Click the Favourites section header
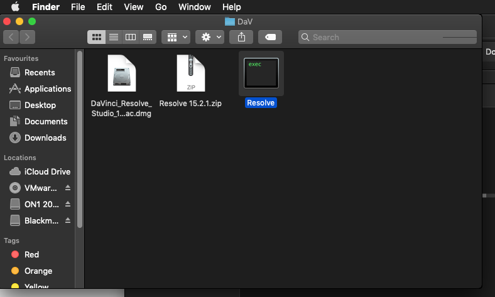495x297 pixels. [21, 58]
